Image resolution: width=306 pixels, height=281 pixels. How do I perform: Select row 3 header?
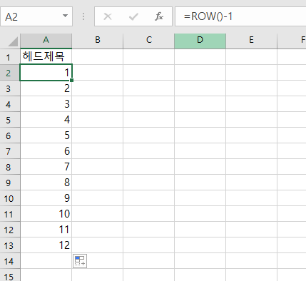coord(10,88)
